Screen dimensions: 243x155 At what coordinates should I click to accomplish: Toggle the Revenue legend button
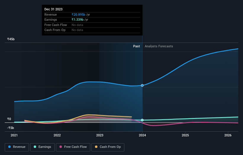tap(17, 147)
